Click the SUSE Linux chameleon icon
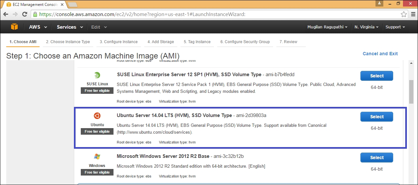418x185 pixels. coord(97,75)
